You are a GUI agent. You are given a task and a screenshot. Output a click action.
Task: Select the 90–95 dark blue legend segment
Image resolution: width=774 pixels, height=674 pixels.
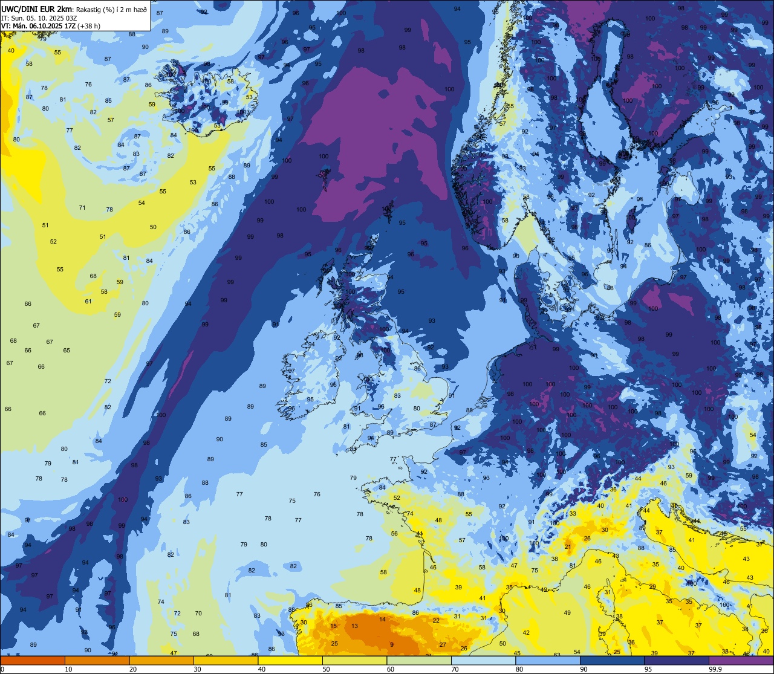[612, 661]
